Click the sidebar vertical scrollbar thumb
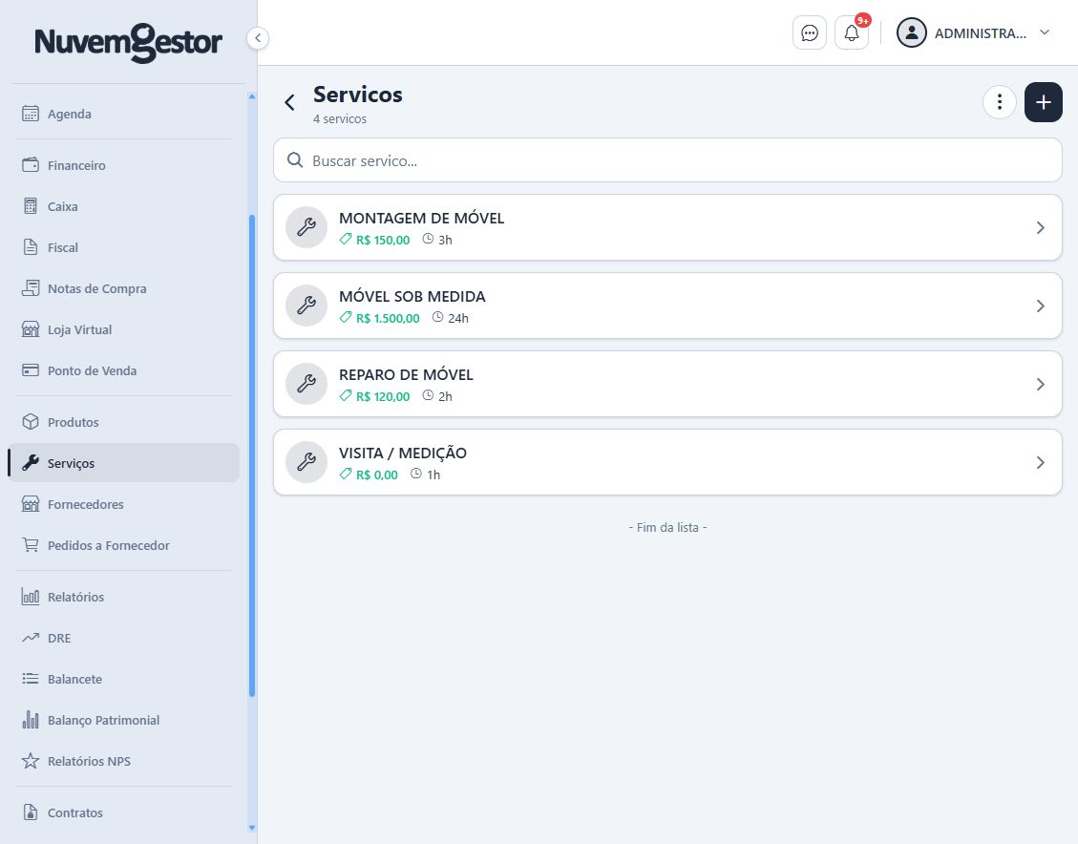 (252, 456)
